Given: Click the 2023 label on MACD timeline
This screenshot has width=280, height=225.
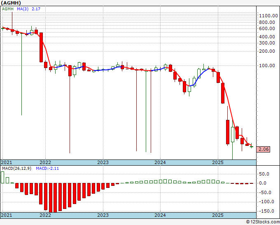Looking at the screenshot, I should click(103, 215).
